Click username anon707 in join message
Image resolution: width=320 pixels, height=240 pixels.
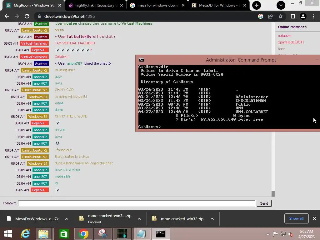pos(75,63)
